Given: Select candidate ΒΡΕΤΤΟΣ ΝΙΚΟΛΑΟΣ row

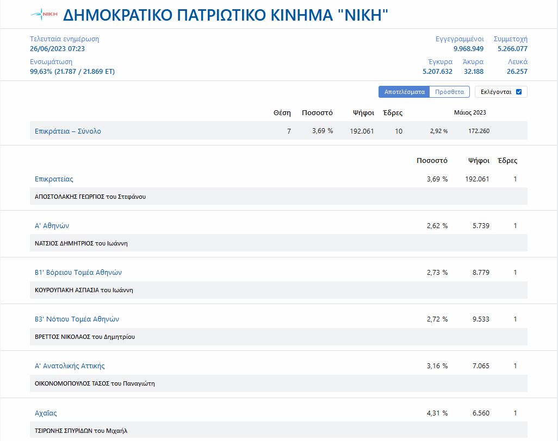Looking at the screenshot, I should (84, 337).
